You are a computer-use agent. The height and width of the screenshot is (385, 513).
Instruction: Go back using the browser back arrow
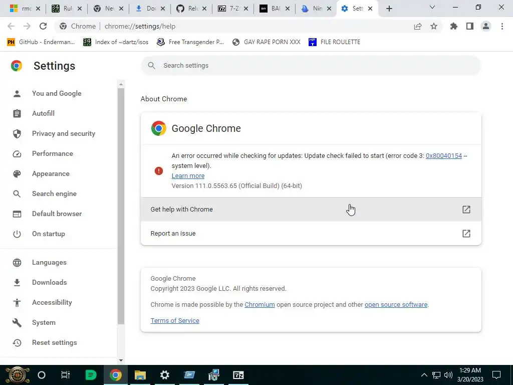[x=11, y=26]
